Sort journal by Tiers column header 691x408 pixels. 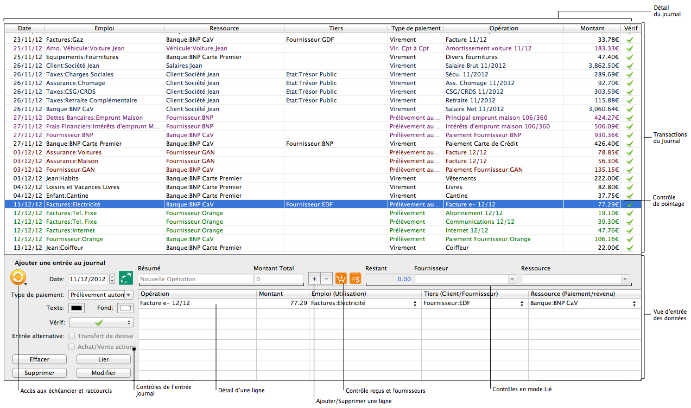click(336, 28)
